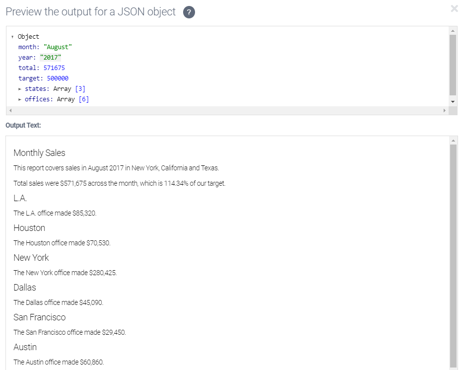Screen dimensions: 464x370
Task: Click the "Dallas" heading in the preview
Action: [x=24, y=287]
